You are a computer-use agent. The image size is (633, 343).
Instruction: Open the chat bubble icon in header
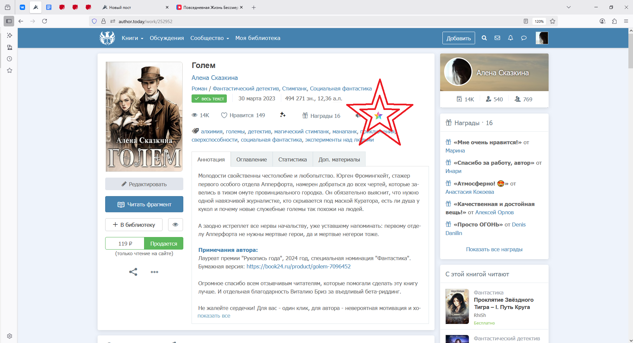coord(524,38)
